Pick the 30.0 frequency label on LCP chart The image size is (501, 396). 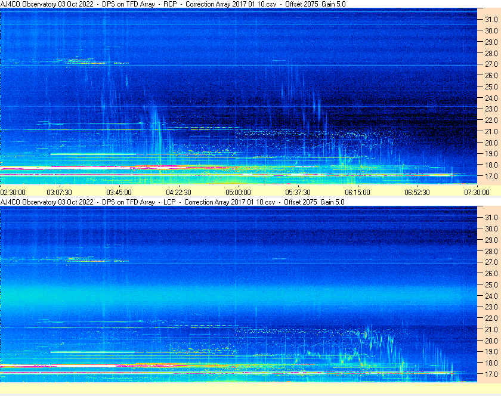click(x=491, y=228)
